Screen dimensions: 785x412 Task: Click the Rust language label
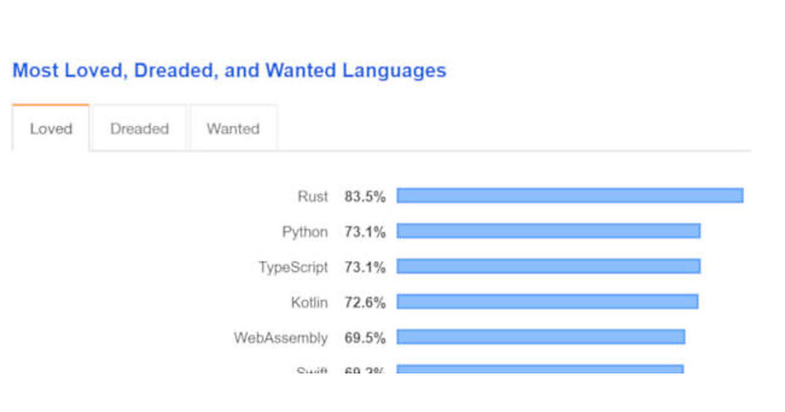click(x=313, y=196)
